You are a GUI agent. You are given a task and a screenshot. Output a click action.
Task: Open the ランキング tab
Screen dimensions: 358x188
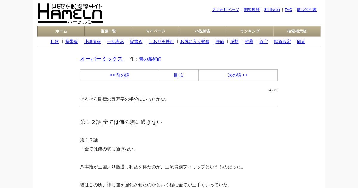click(x=250, y=31)
